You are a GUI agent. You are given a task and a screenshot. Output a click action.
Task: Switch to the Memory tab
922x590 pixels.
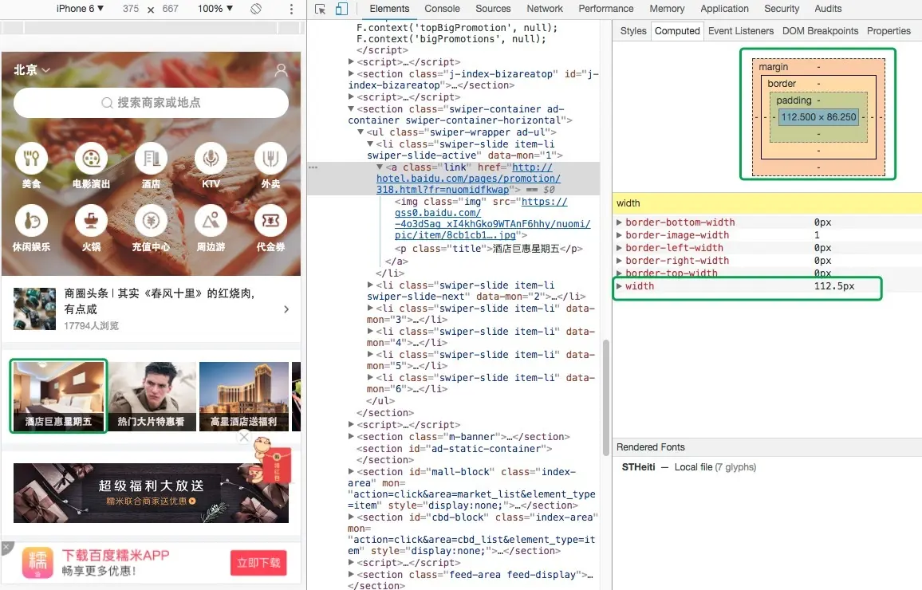point(667,9)
